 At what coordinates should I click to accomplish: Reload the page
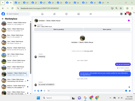click(x=12, y=8)
